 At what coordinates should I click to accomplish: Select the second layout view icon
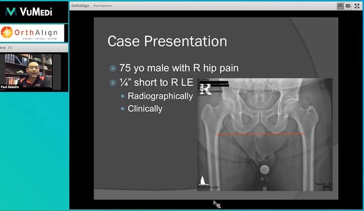pyautogui.click(x=348, y=6)
